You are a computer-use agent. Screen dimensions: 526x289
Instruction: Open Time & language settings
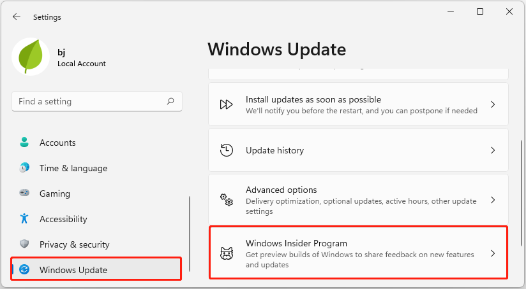coord(73,168)
